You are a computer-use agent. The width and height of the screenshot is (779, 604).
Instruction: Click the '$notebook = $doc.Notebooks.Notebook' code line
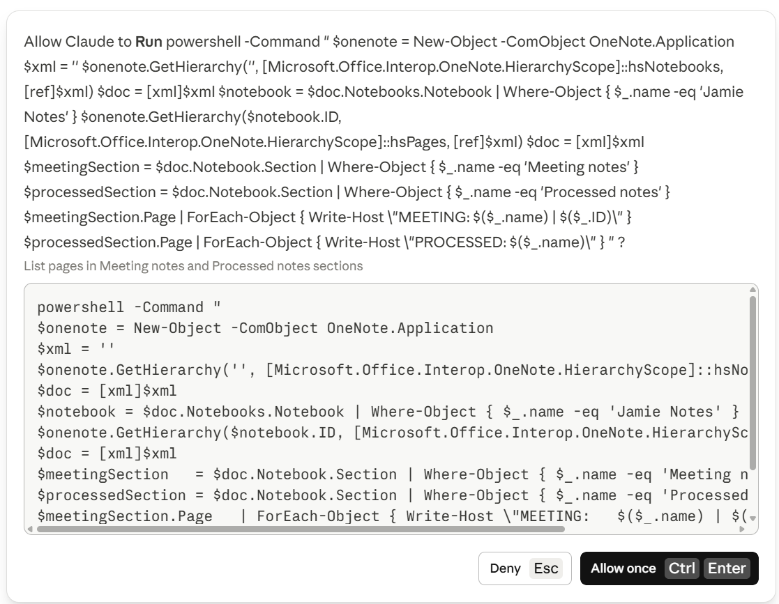click(x=388, y=412)
